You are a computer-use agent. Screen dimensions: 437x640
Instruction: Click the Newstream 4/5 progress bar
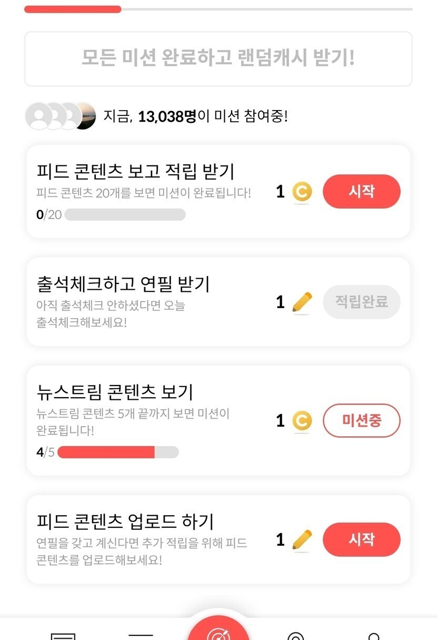pos(118,452)
